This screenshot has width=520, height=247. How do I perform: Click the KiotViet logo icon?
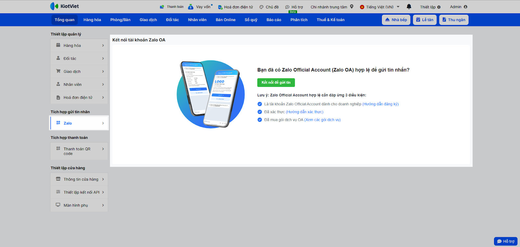pyautogui.click(x=54, y=6)
